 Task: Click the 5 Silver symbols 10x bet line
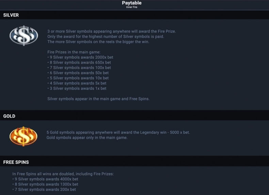point(78,78)
